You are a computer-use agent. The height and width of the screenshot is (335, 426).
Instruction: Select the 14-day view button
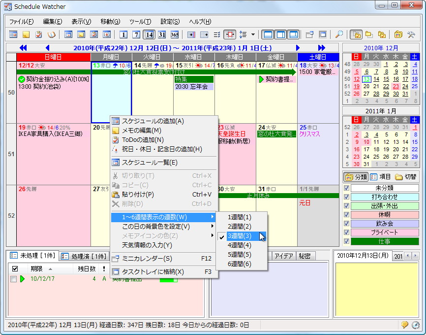[x=149, y=34]
